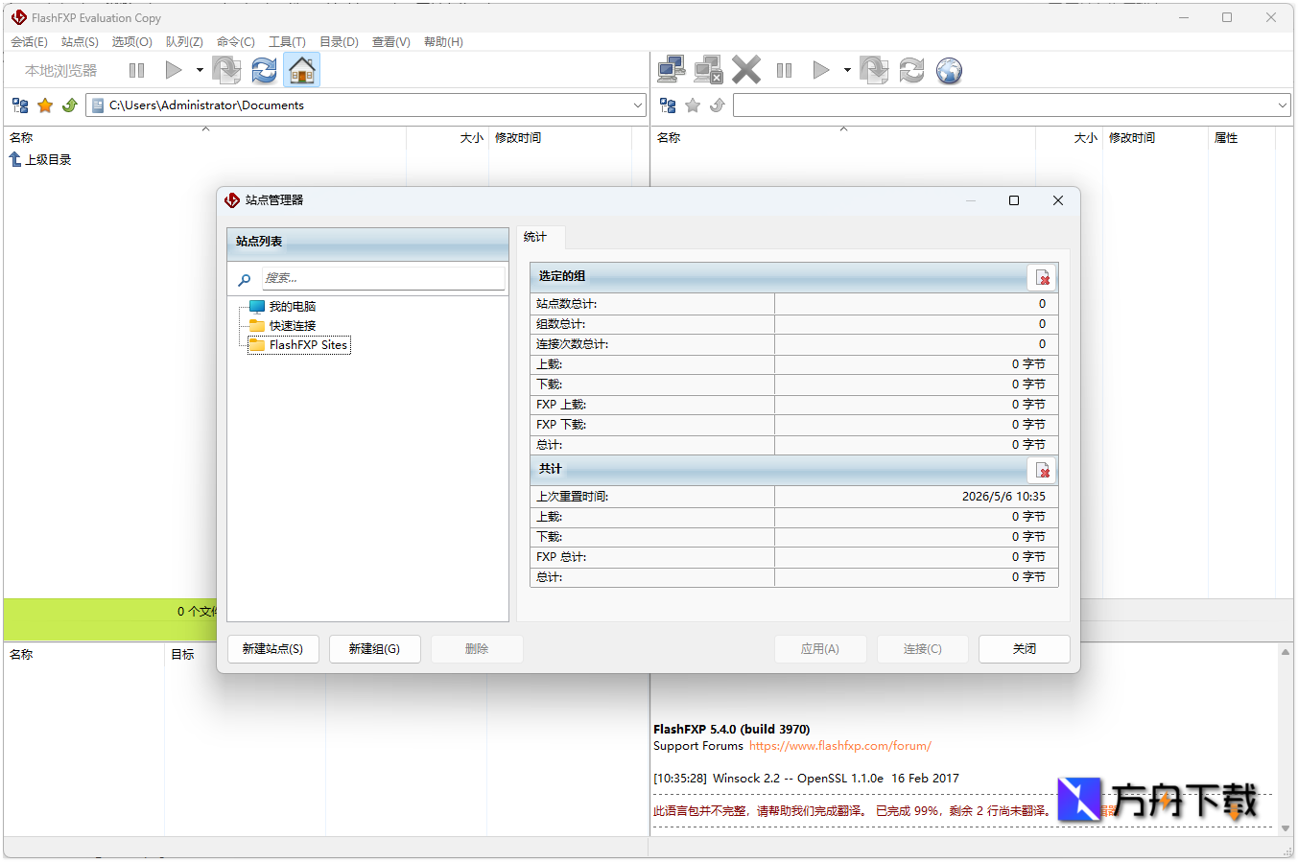1298x862 pixels.
Task: Click the remote folder tree icon
Action: tap(668, 105)
